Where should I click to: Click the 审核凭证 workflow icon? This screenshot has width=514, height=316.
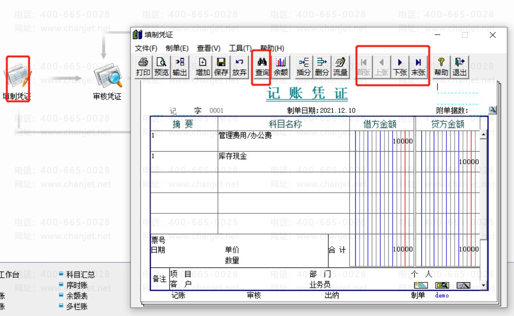tap(108, 82)
